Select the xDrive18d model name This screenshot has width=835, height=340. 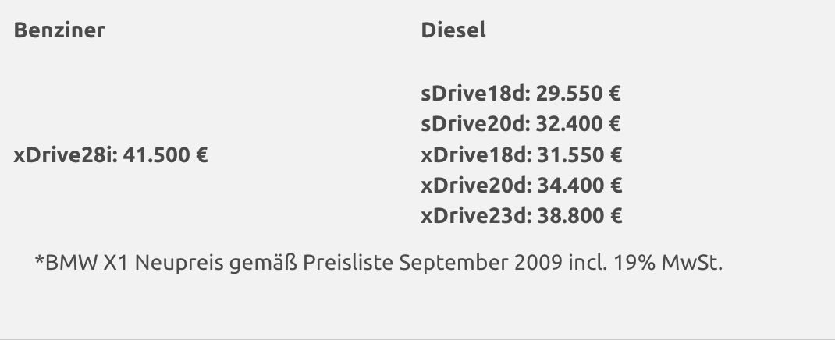474,154
